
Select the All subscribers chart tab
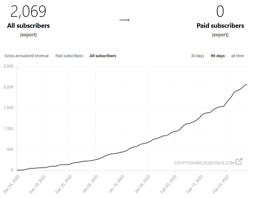[103, 56]
